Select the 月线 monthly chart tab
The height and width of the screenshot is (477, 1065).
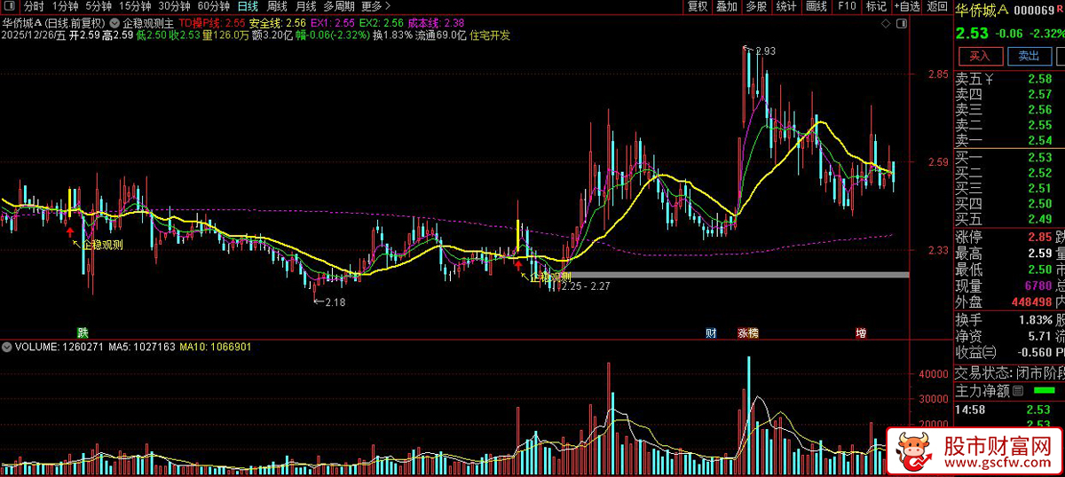[x=306, y=6]
